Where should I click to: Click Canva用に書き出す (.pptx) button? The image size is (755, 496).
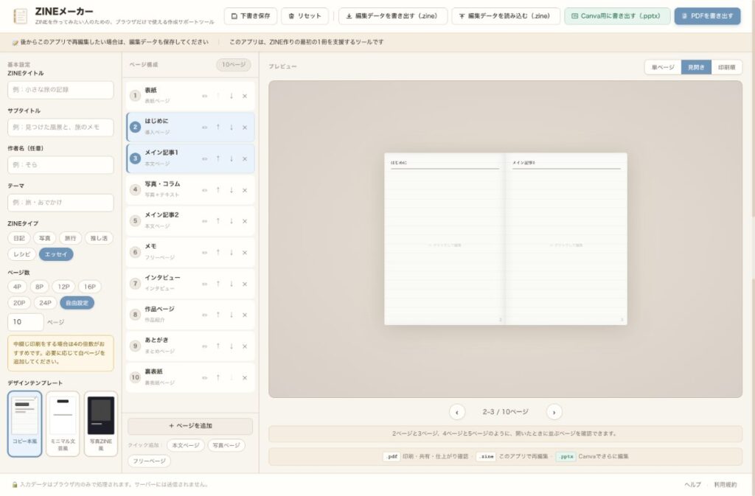tap(617, 16)
